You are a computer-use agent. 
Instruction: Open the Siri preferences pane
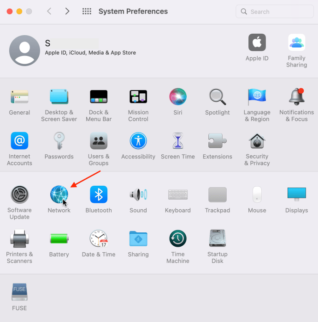(x=178, y=97)
